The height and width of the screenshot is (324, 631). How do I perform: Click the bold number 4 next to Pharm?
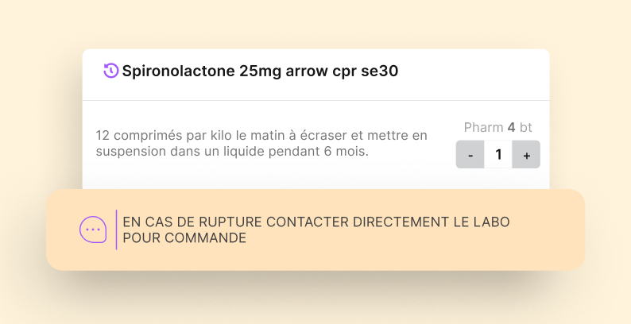coord(511,127)
